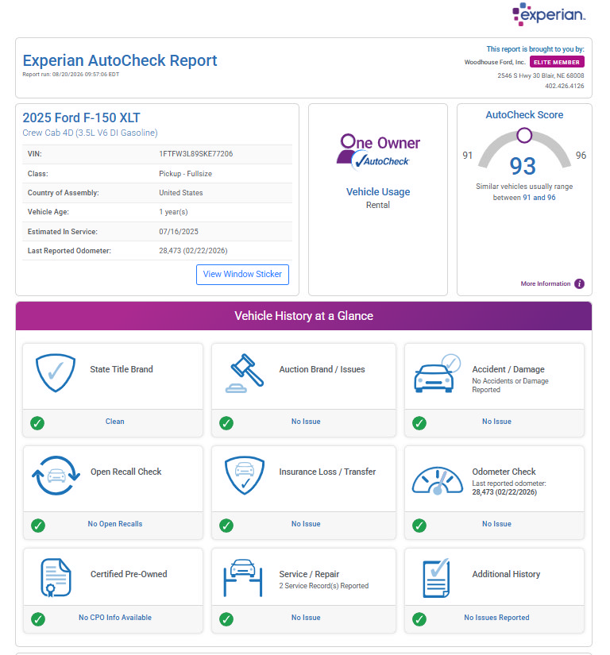Viewport: 610px width, 655px height.
Task: Click the One Owner AutoCheck badge
Action: coord(378,152)
